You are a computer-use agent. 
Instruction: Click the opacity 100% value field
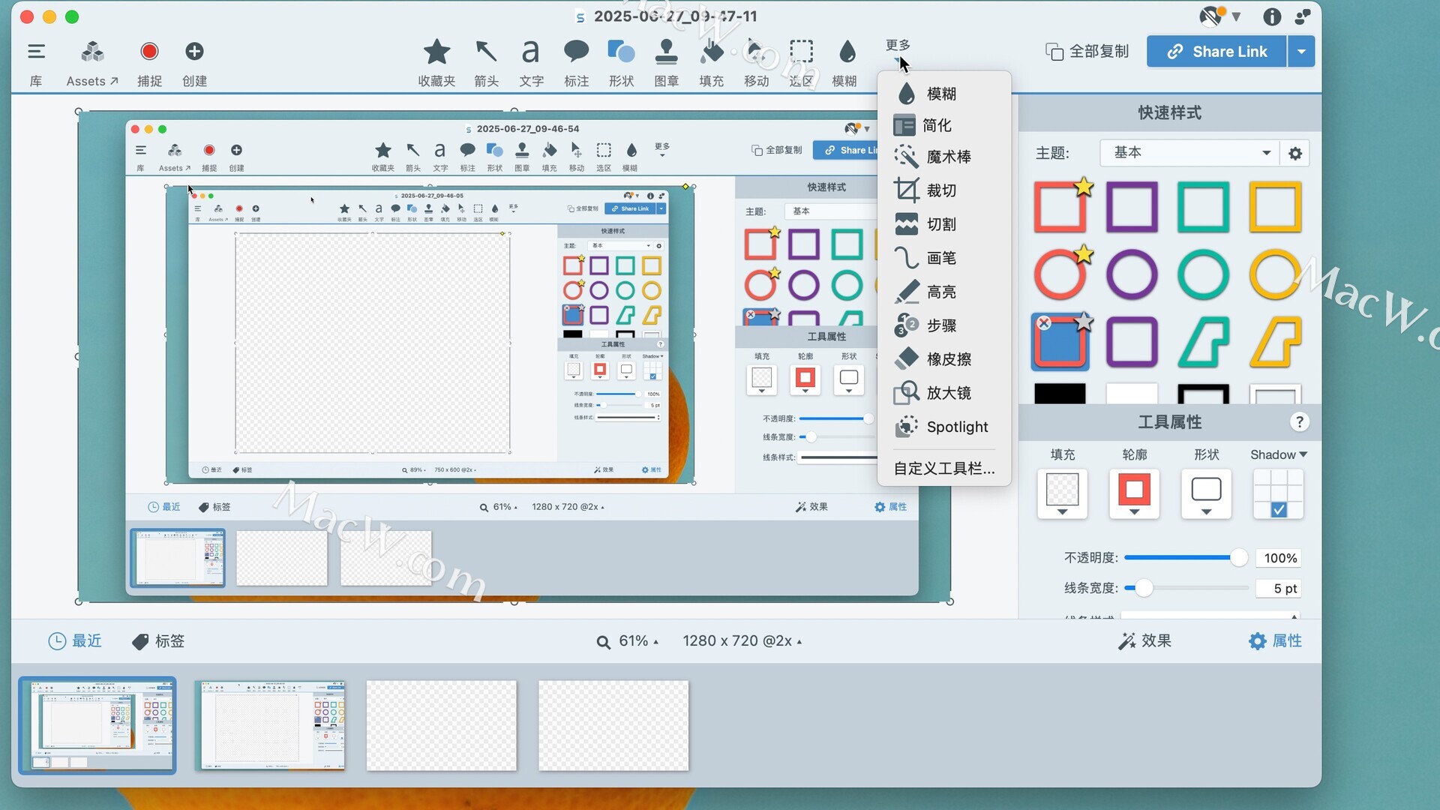pos(1279,558)
